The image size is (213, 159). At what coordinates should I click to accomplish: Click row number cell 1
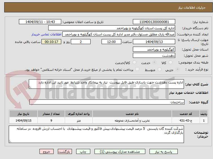(x=204, y=121)
